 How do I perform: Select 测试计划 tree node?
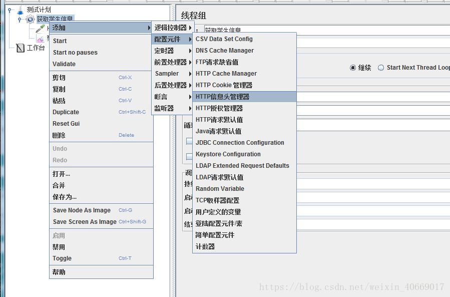[39, 10]
